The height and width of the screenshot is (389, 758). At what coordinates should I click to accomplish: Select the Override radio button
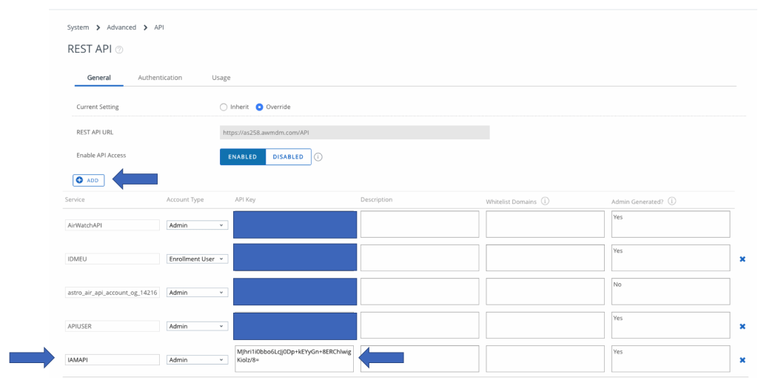(259, 107)
